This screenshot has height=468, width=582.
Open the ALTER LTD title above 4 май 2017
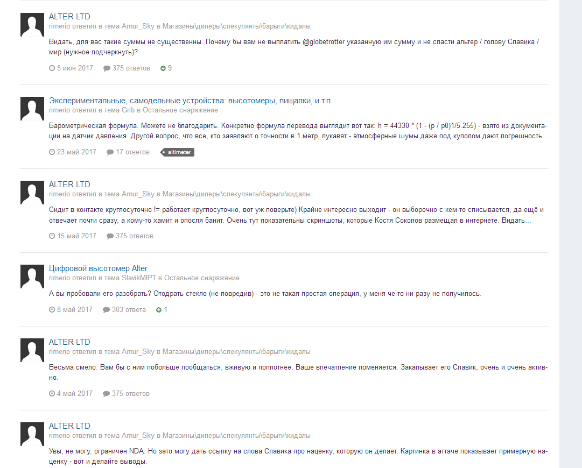coord(69,342)
